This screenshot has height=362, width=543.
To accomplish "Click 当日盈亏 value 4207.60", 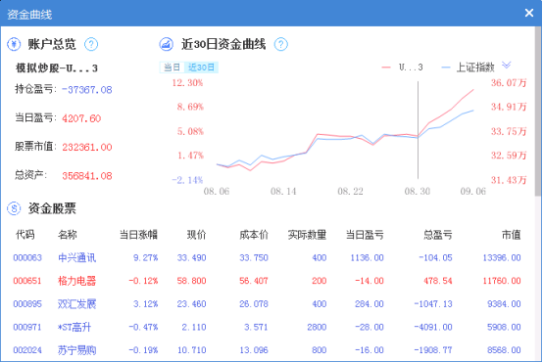I will coord(81,118).
